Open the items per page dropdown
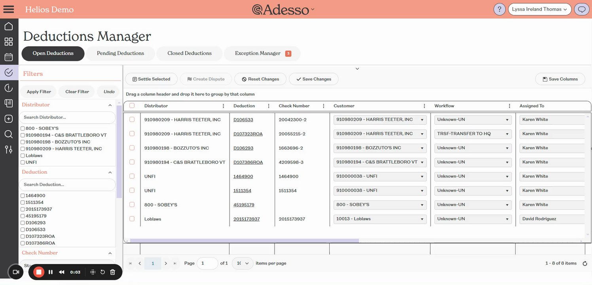Image resolution: width=592 pixels, height=285 pixels. (x=243, y=263)
